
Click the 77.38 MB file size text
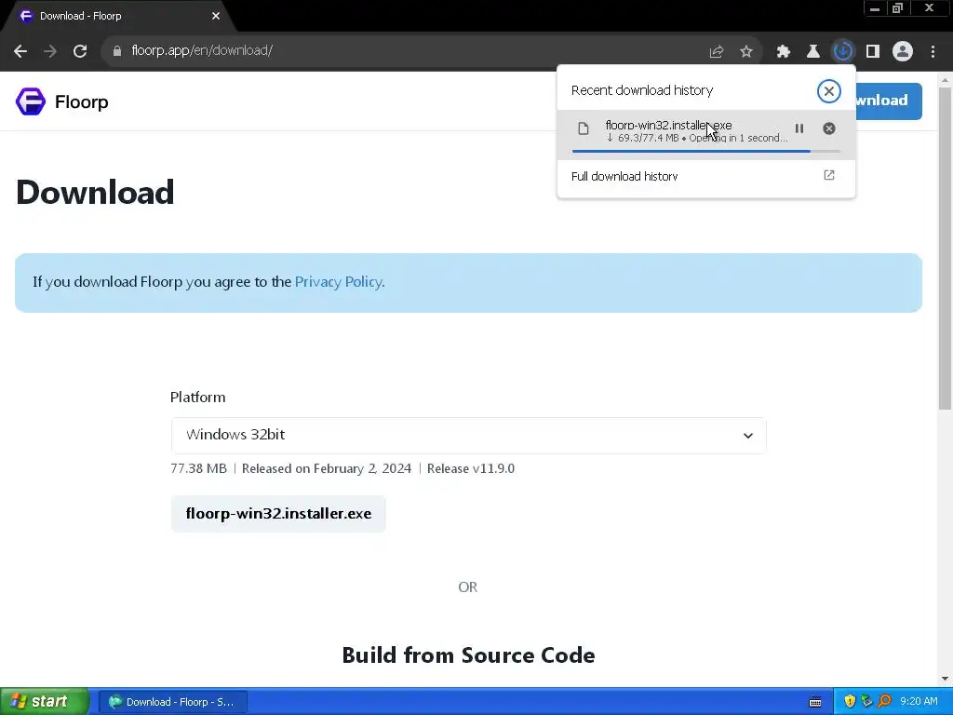(x=198, y=469)
